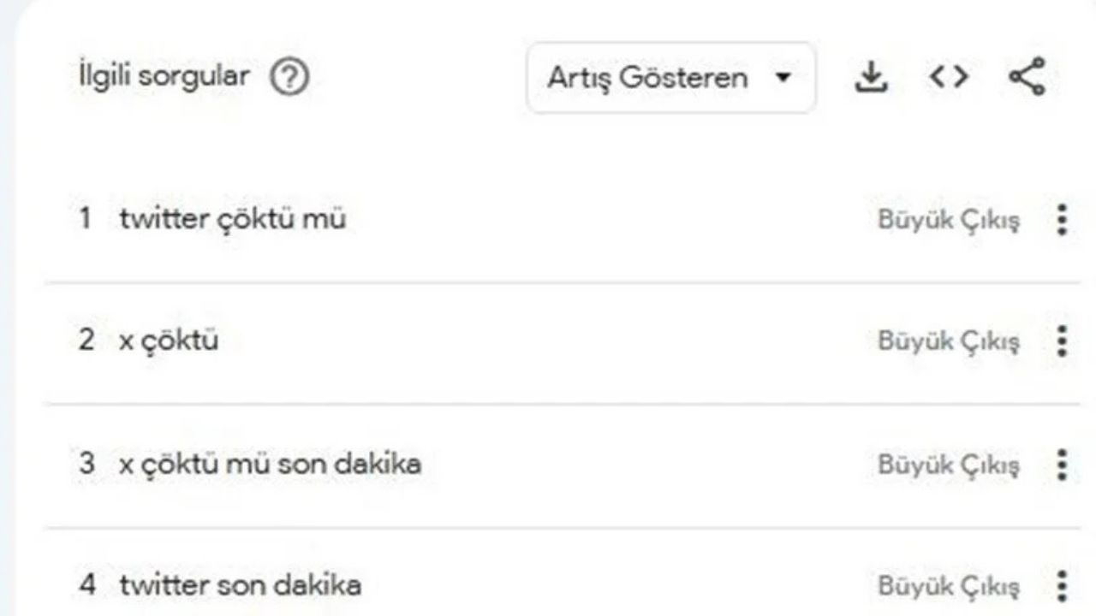Open the query x çöktü mü son dakika
1096x616 pixels.
[271, 465]
